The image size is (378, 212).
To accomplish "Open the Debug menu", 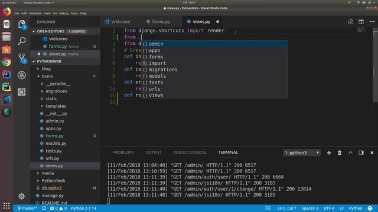I will pos(64,13).
